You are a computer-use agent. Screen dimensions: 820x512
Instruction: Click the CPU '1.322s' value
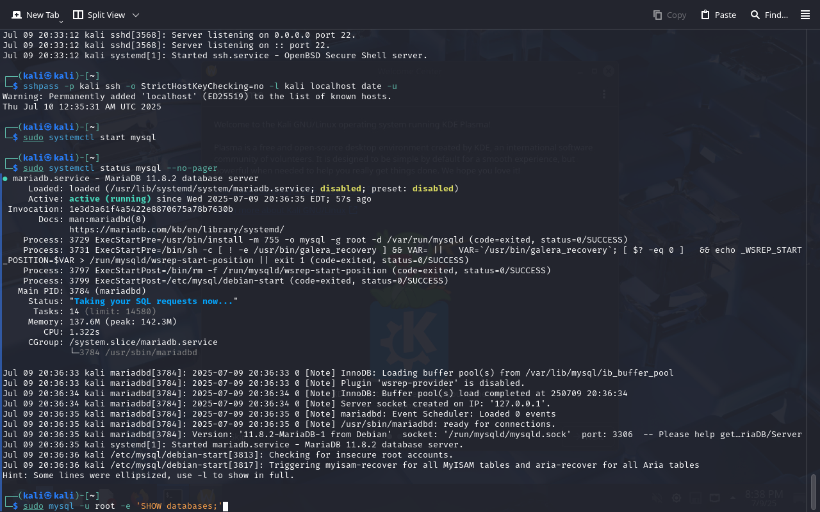(x=85, y=332)
